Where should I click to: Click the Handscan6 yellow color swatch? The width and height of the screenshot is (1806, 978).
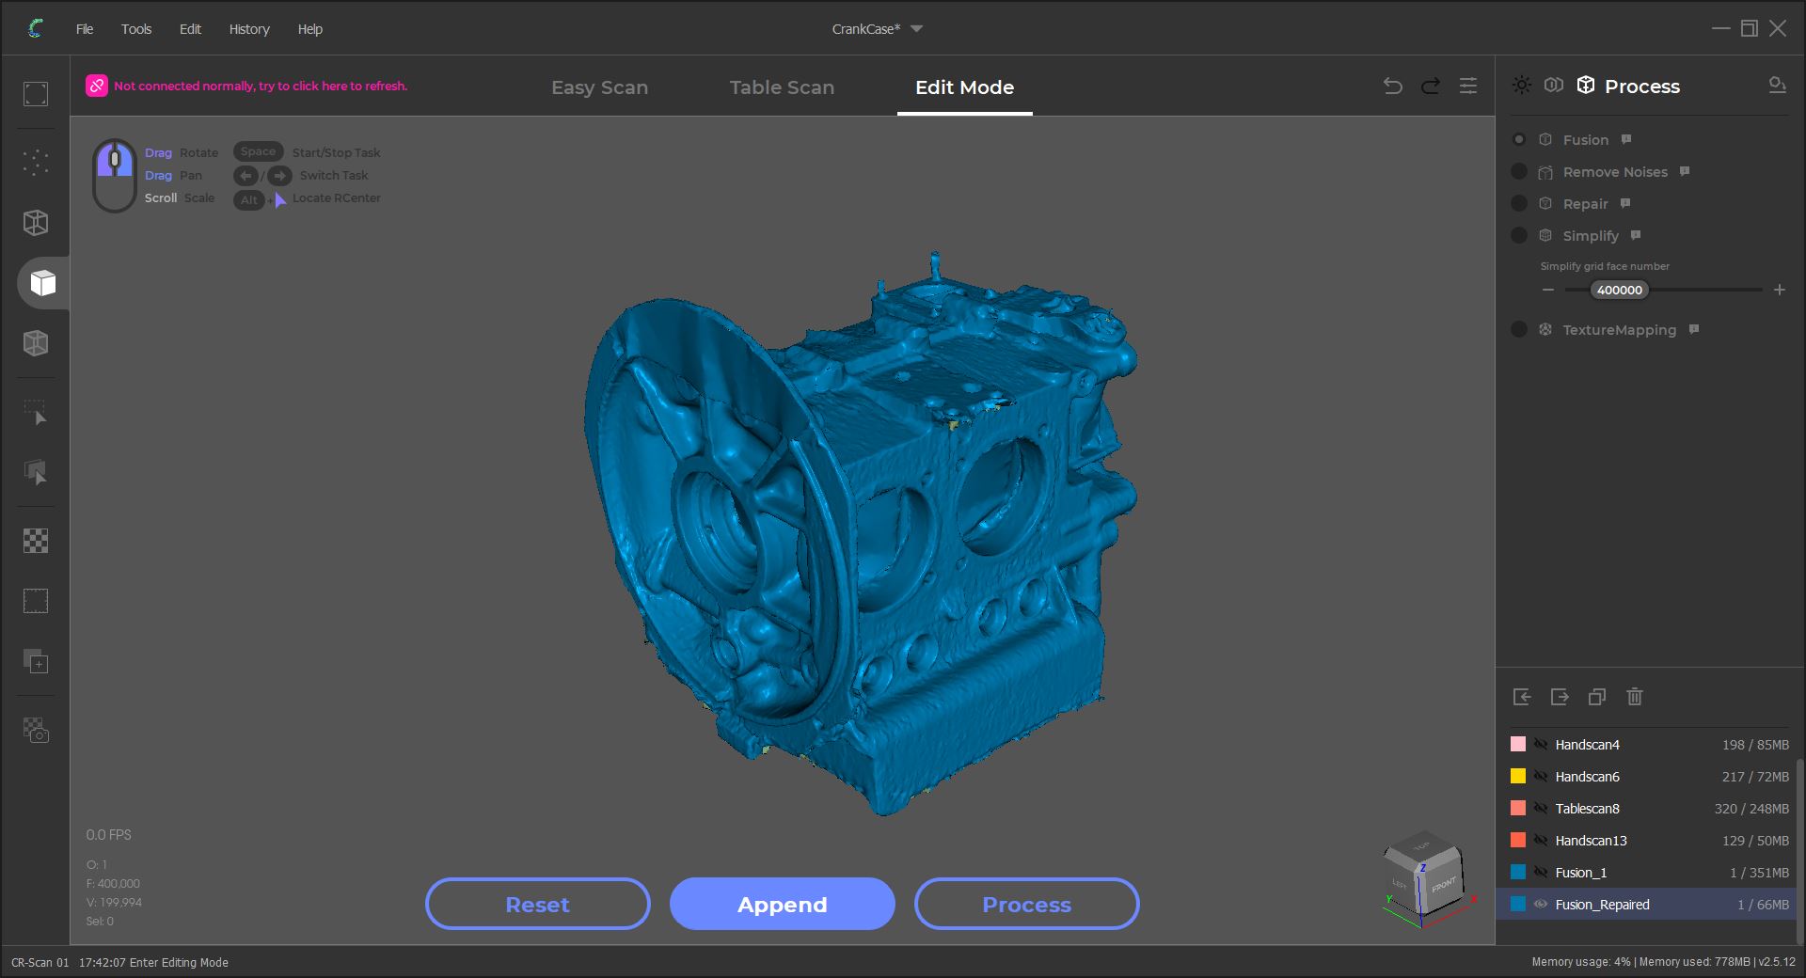[x=1518, y=776]
